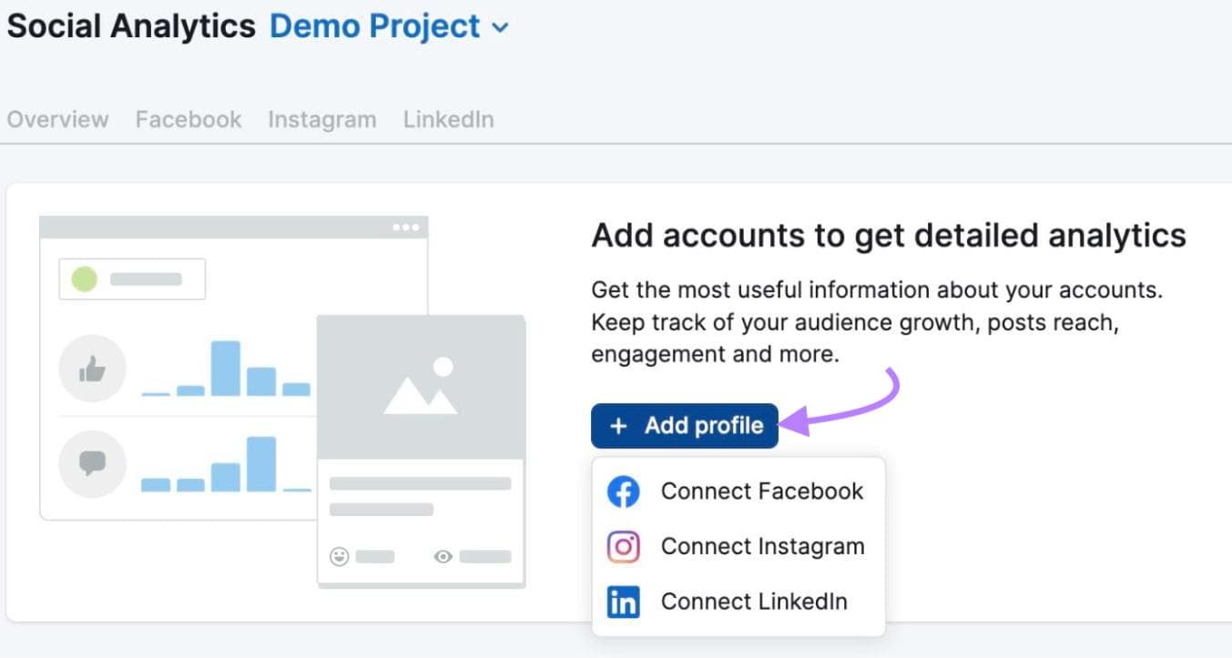Select the Overview tab
The width and height of the screenshot is (1232, 658).
57,118
